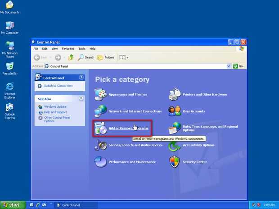
Task: Open My Network Places desktop icon
Action: (x=10, y=49)
